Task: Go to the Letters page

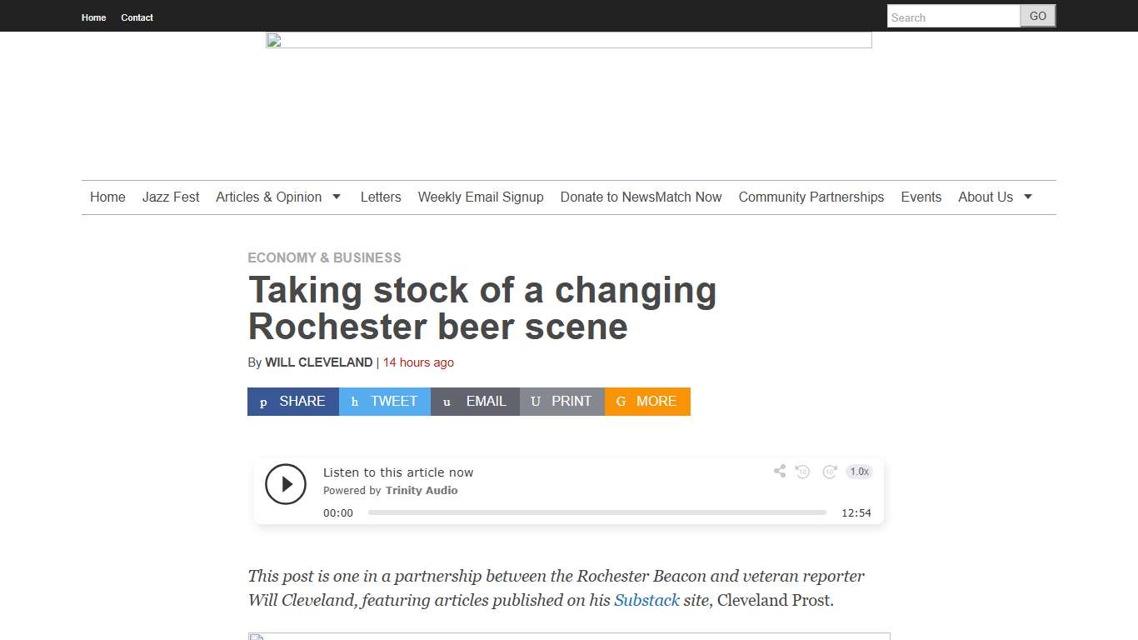Action: (x=381, y=197)
